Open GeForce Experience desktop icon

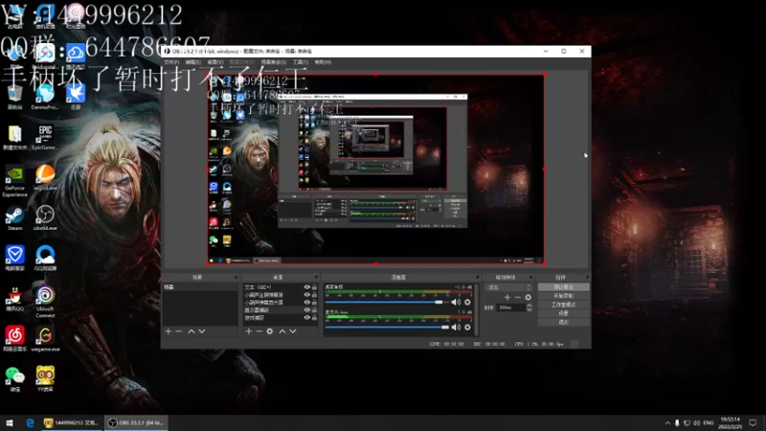[x=14, y=181]
